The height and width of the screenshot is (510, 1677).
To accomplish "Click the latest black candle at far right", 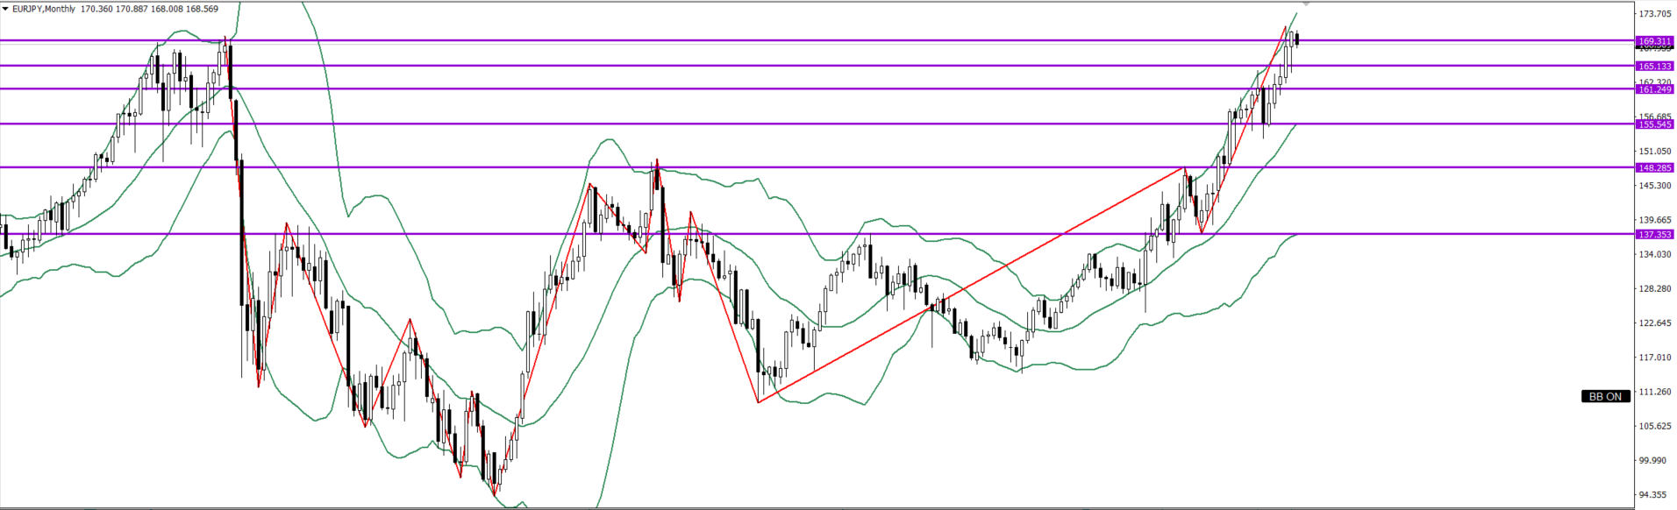I will 1297,39.
